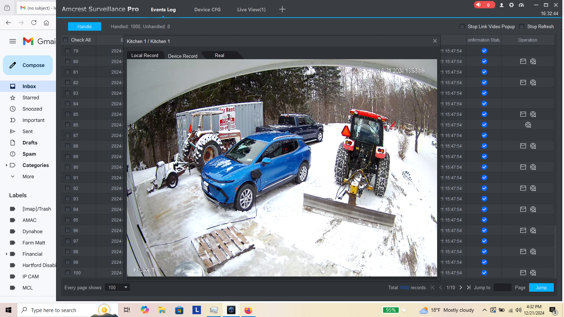Add a new tab with plus icon

(x=282, y=9)
